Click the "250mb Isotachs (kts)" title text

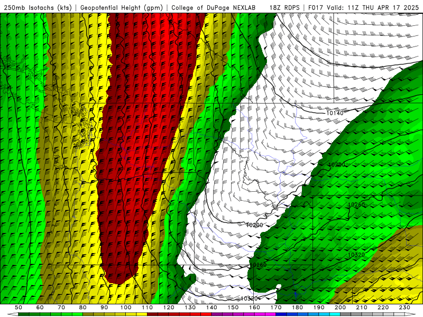coord(38,7)
